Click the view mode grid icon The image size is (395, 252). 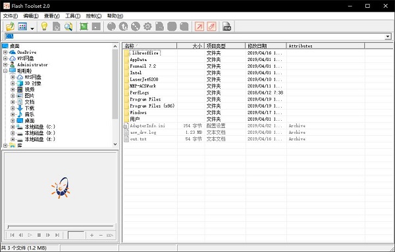[x=22, y=26]
